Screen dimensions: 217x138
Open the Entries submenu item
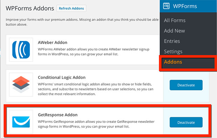click(172, 41)
